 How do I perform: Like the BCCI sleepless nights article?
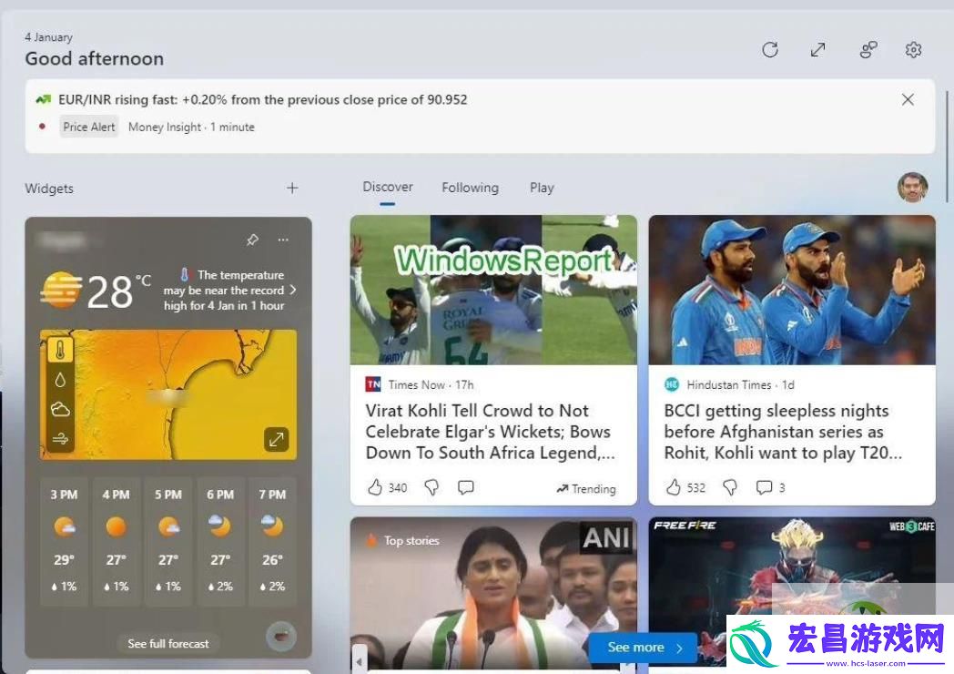[x=673, y=487]
